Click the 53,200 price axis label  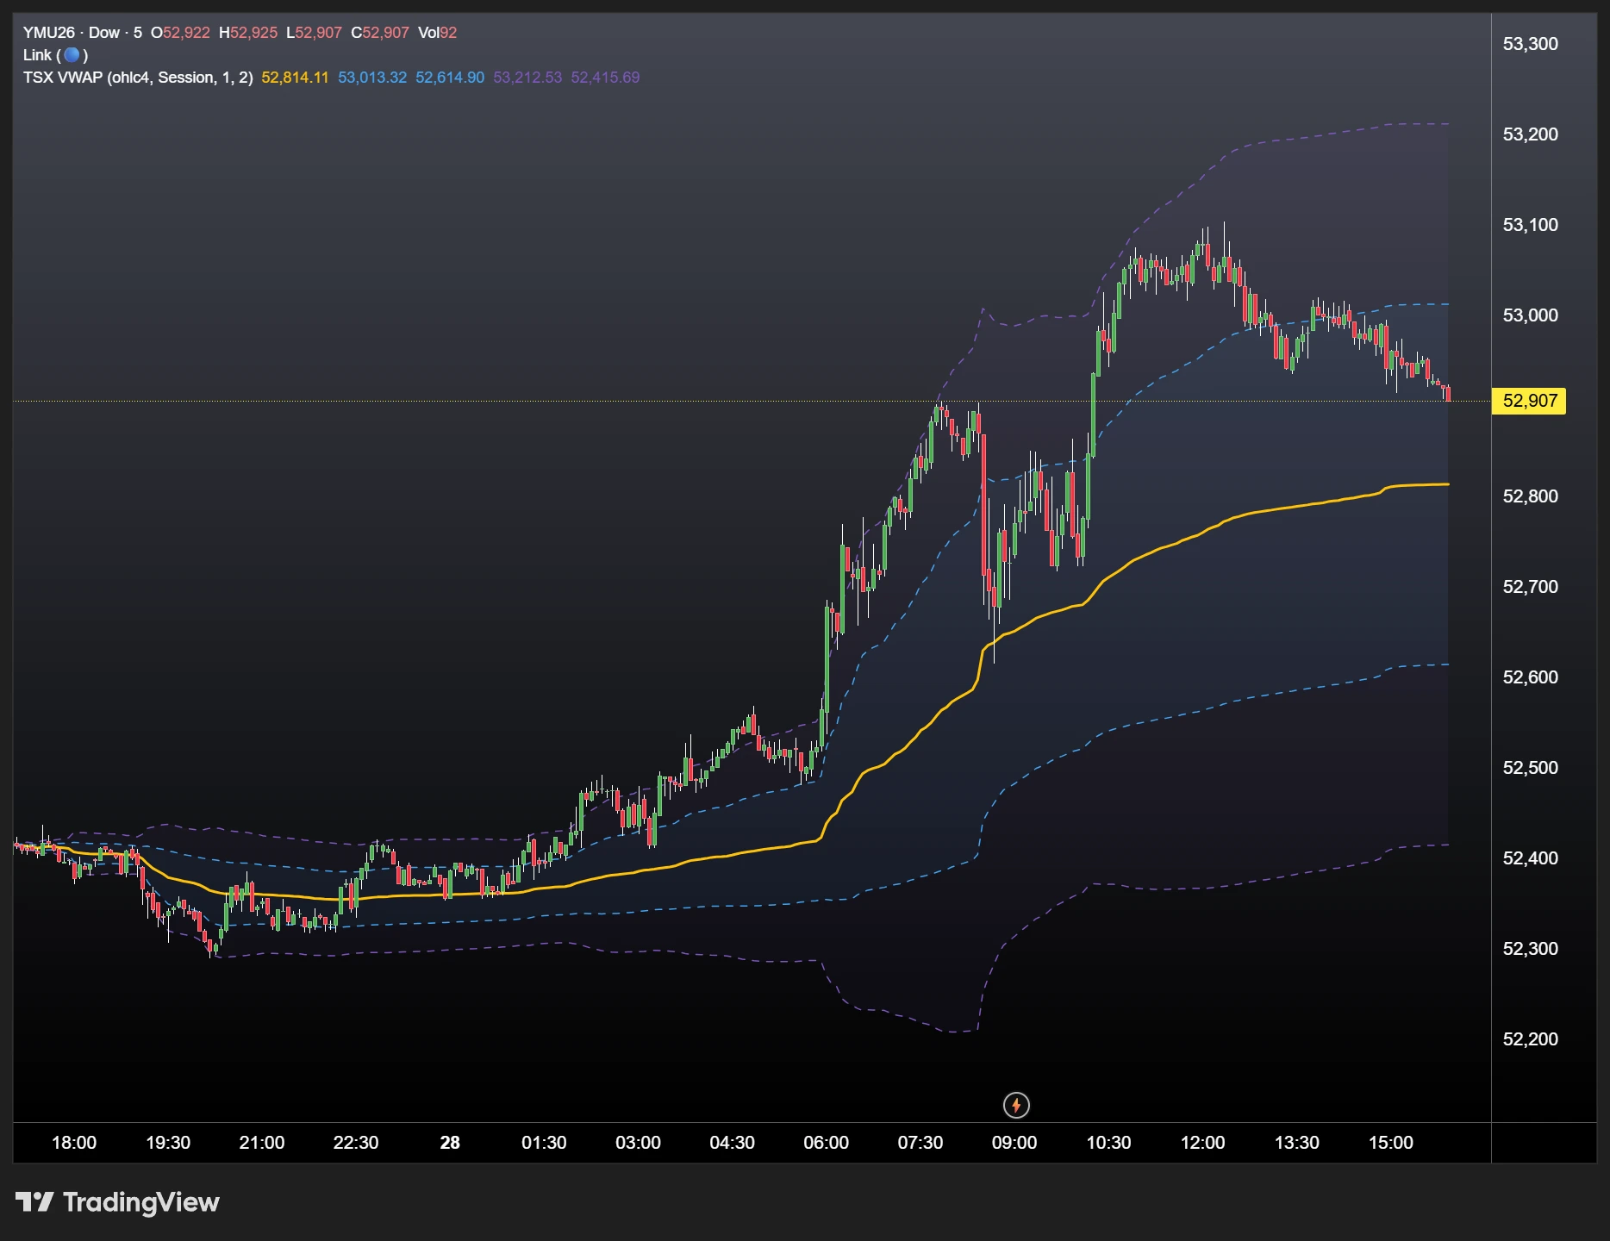tap(1530, 134)
